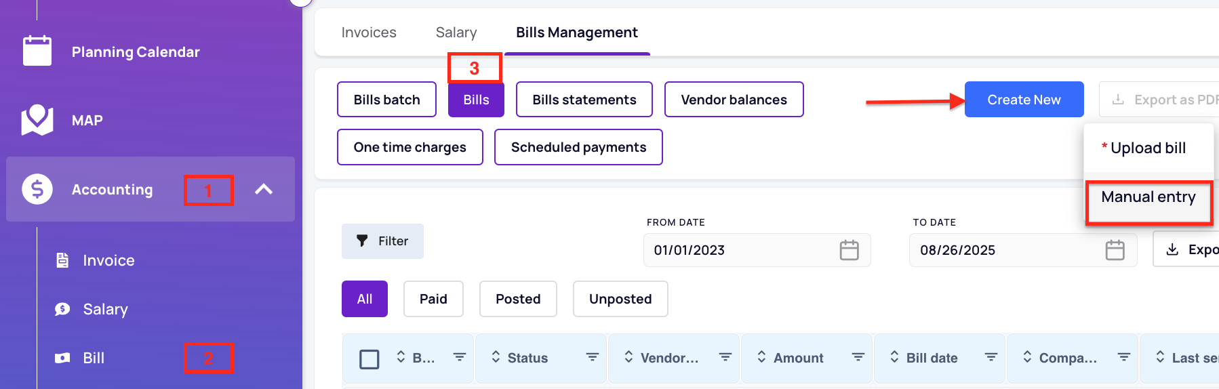Screen dimensions: 1219x389
Task: Open Invoice under Accounting
Action: [x=108, y=260]
